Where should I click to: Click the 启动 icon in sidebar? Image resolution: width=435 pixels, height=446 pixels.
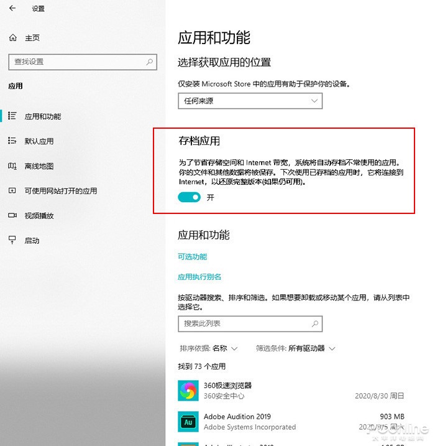point(12,240)
